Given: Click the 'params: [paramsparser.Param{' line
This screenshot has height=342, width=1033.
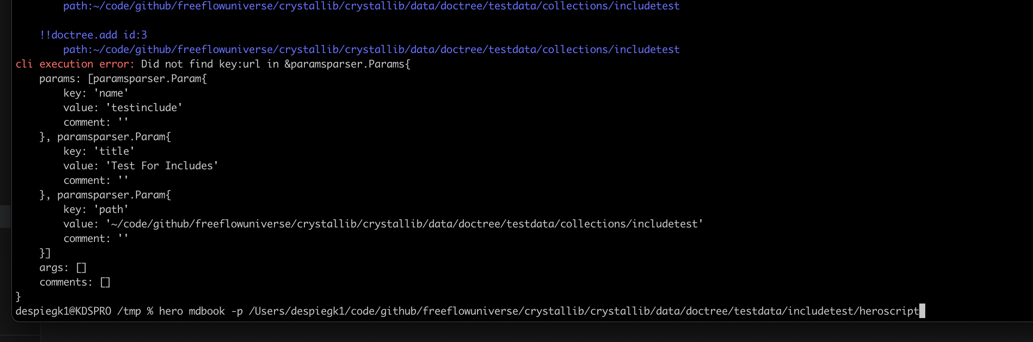Looking at the screenshot, I should click(x=123, y=79).
